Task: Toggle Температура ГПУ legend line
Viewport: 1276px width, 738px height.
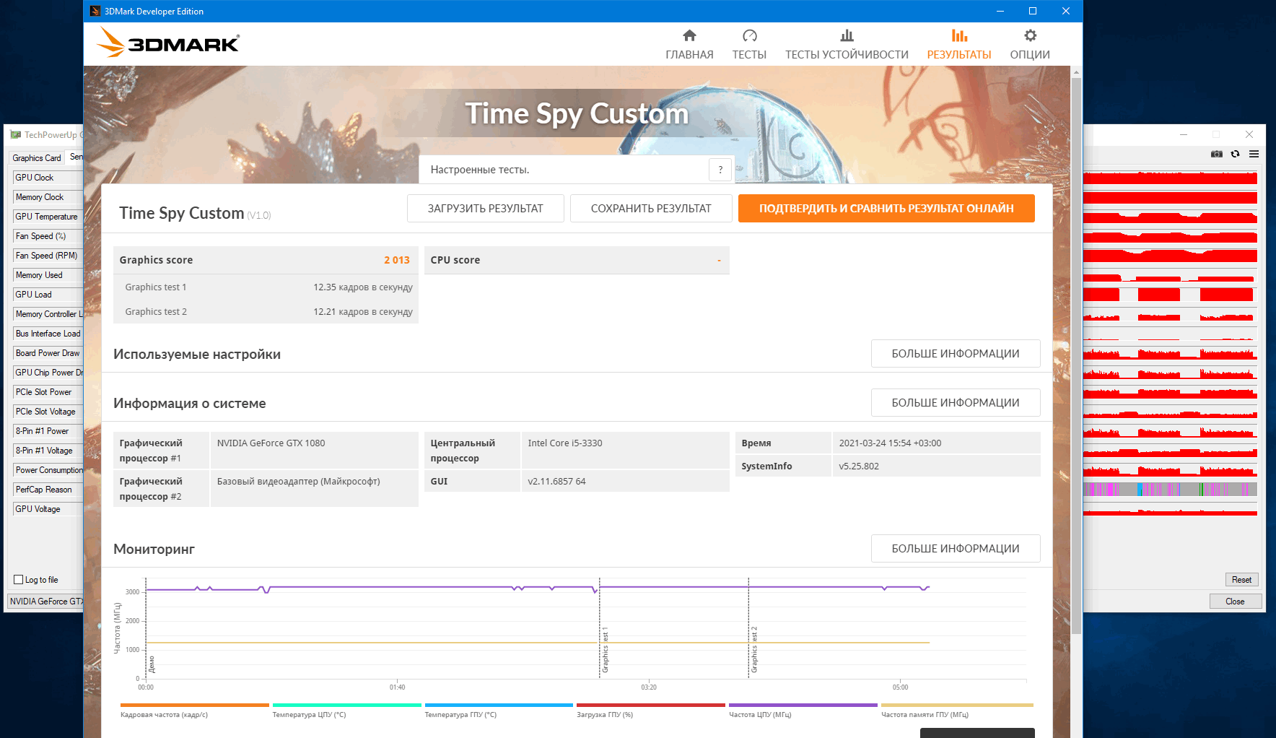Action: click(x=499, y=710)
